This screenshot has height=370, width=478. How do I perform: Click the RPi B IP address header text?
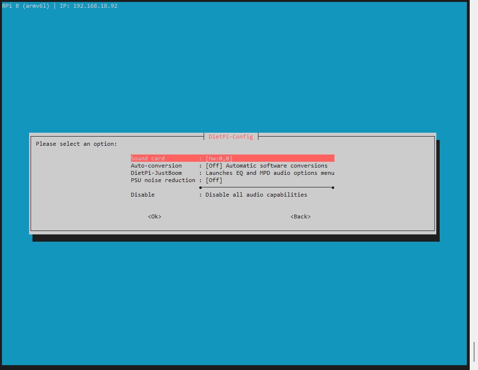(60, 6)
